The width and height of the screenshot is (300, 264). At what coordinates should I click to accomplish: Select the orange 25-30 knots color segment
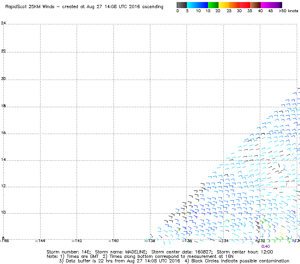(x=234, y=5)
